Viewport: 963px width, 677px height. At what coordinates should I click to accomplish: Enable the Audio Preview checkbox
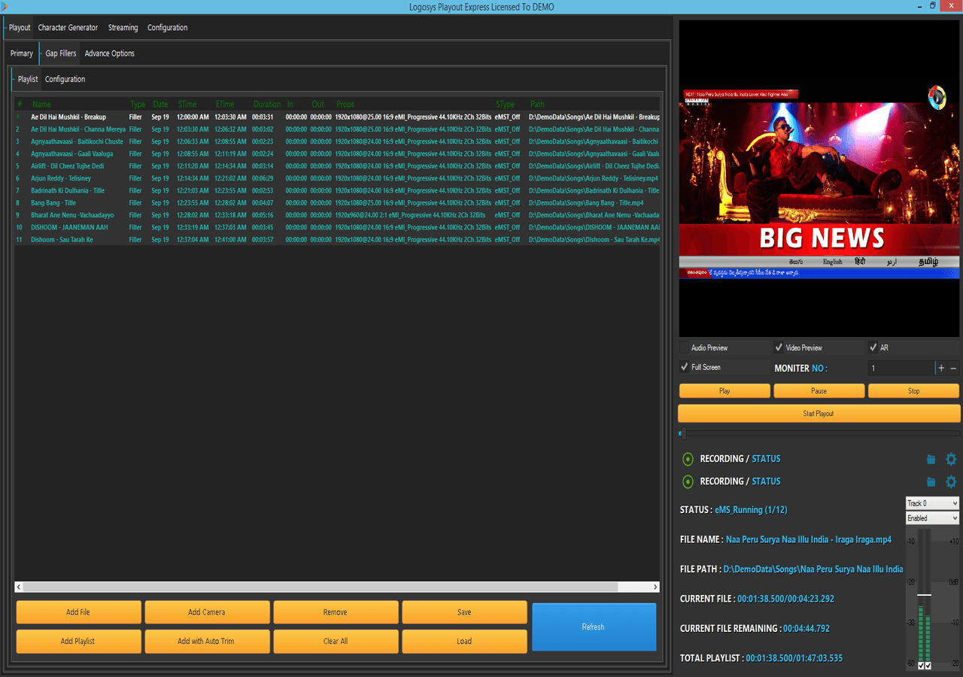684,348
